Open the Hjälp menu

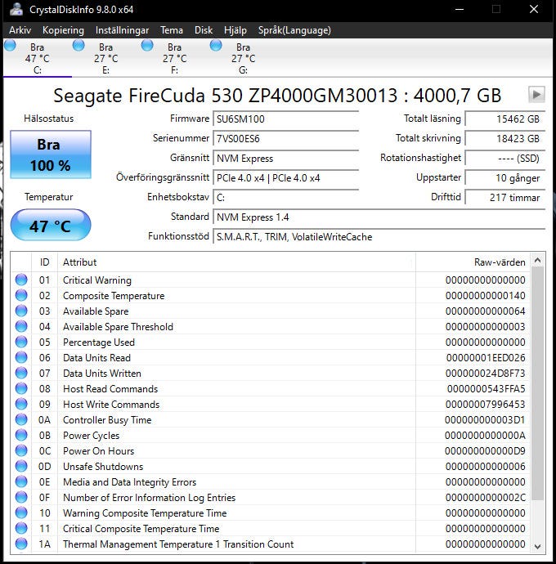(x=235, y=30)
